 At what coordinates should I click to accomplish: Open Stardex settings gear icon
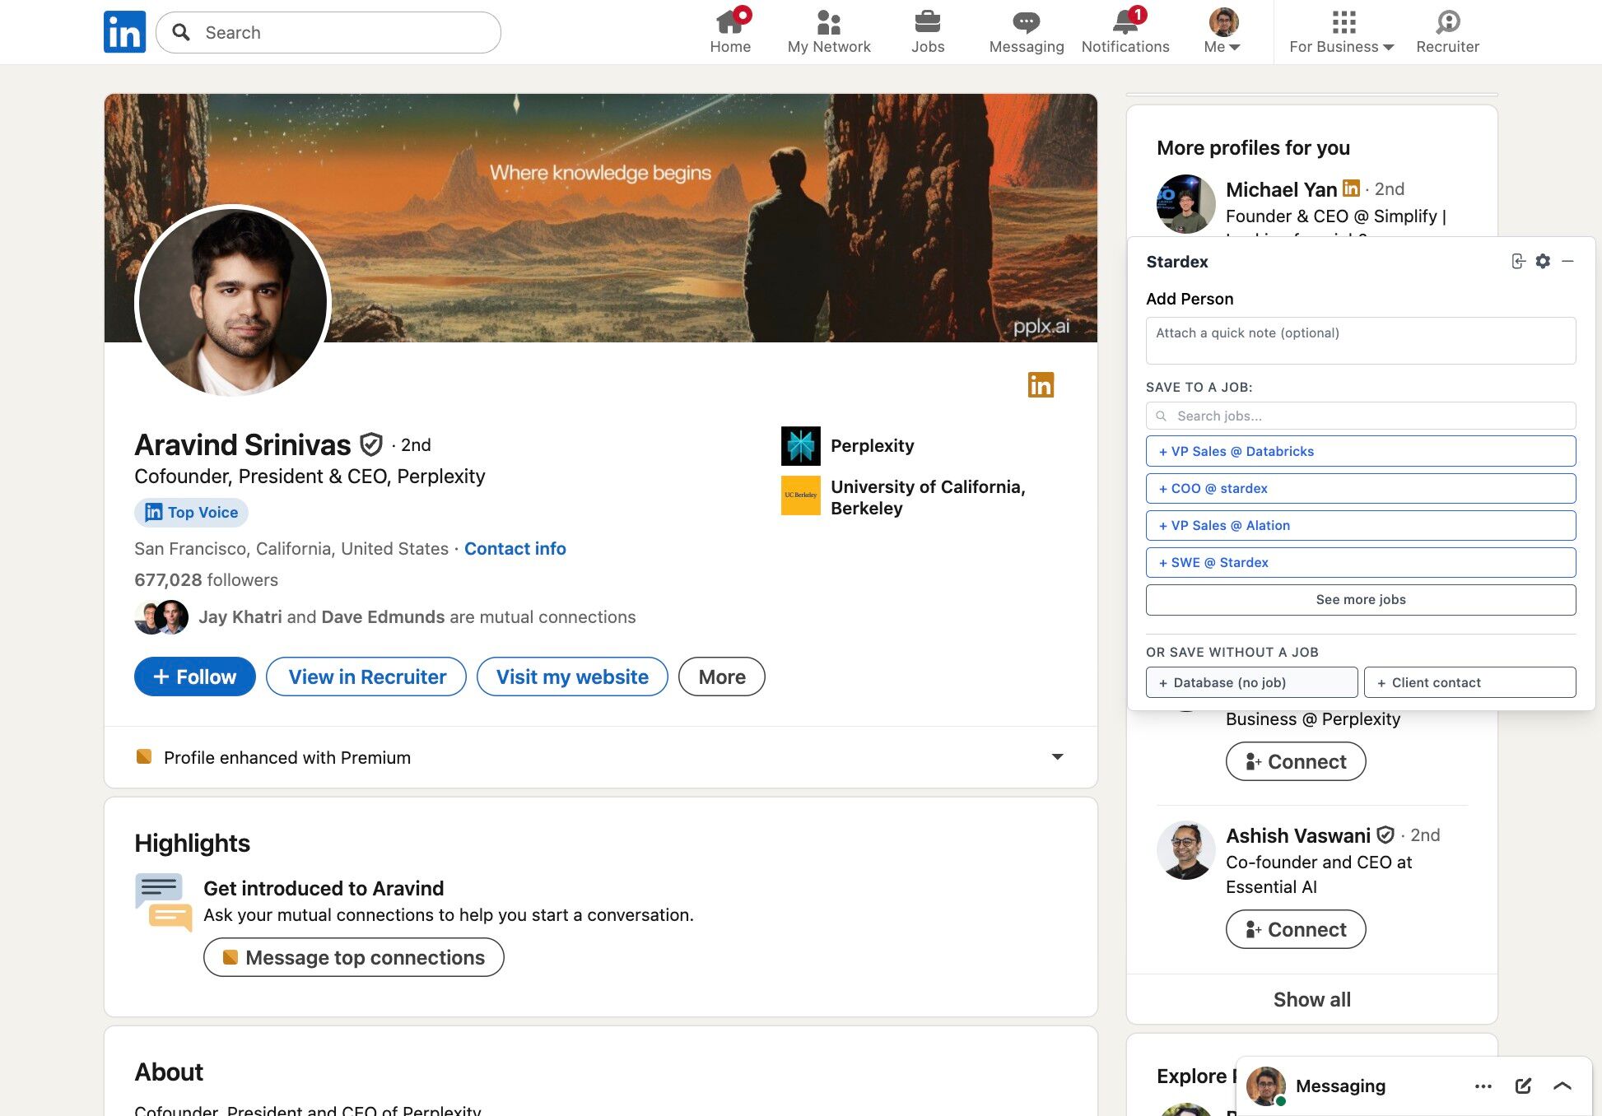click(1543, 261)
